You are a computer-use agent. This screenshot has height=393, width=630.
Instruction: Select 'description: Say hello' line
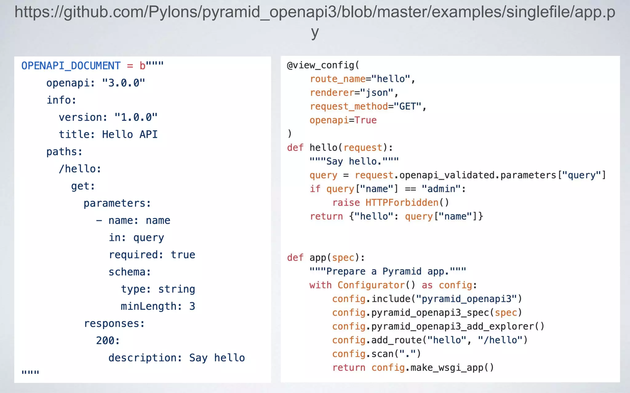pyautogui.click(x=177, y=358)
